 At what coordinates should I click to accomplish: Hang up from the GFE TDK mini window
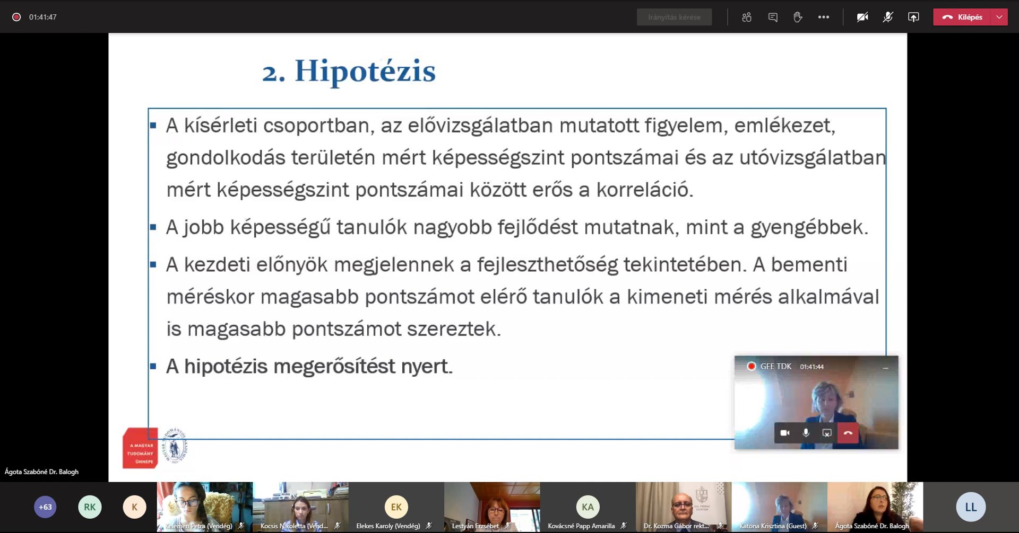(x=848, y=433)
